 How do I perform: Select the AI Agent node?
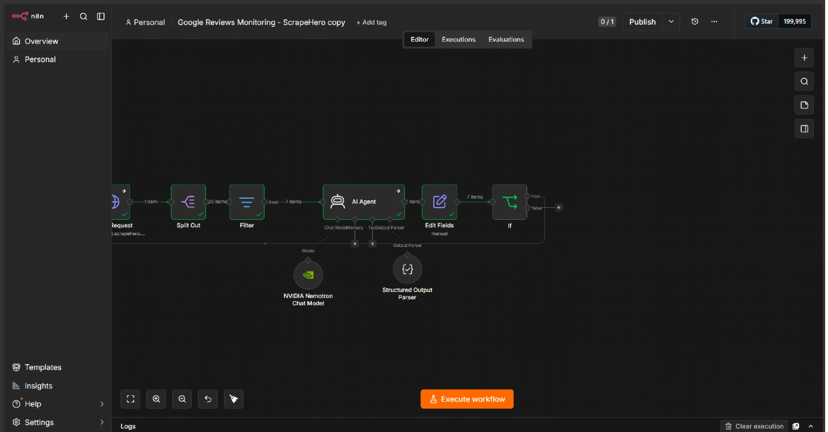364,202
